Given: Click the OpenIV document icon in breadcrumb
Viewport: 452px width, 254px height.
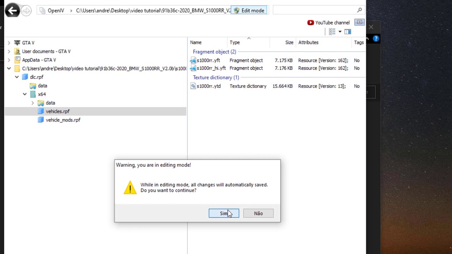Looking at the screenshot, I should click(42, 11).
